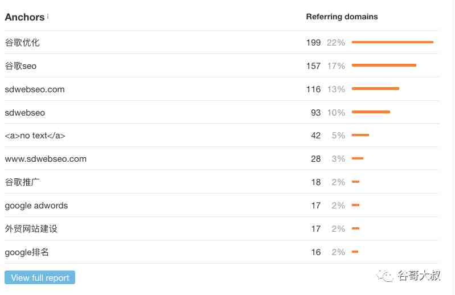This screenshot has width=455, height=295.
Task: Click the 116 referring domains number
Action: [313, 89]
